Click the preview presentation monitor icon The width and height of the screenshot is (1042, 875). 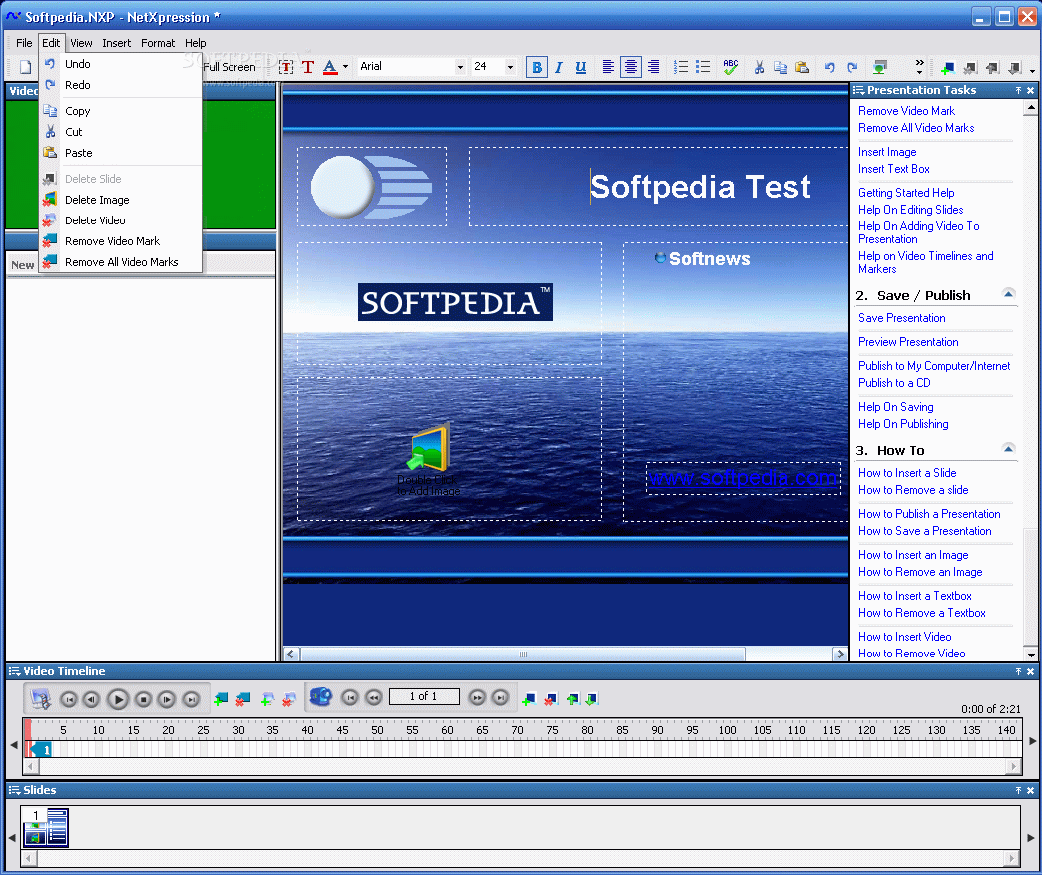coord(880,67)
